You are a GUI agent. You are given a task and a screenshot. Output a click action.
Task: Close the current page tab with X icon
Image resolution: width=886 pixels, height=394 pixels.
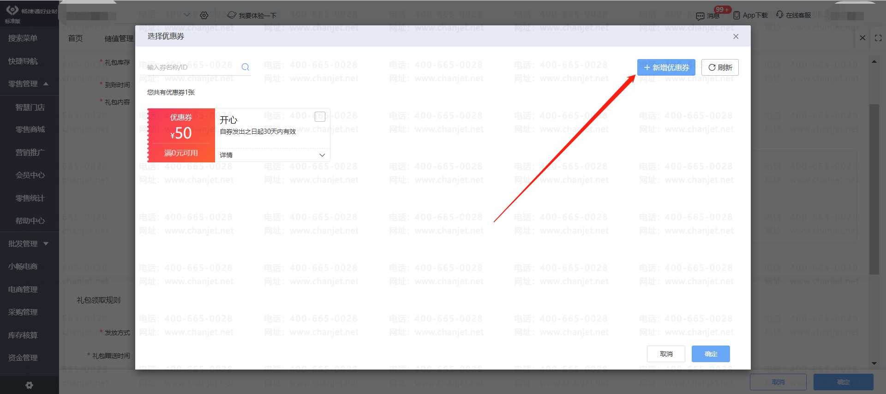click(862, 38)
